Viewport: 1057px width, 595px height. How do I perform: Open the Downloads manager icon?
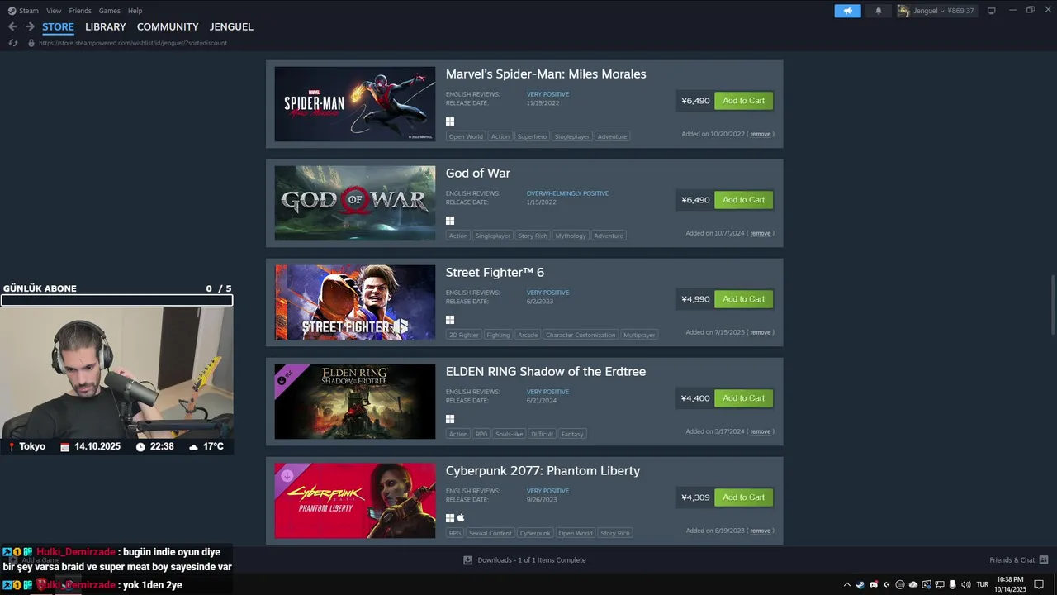point(468,559)
